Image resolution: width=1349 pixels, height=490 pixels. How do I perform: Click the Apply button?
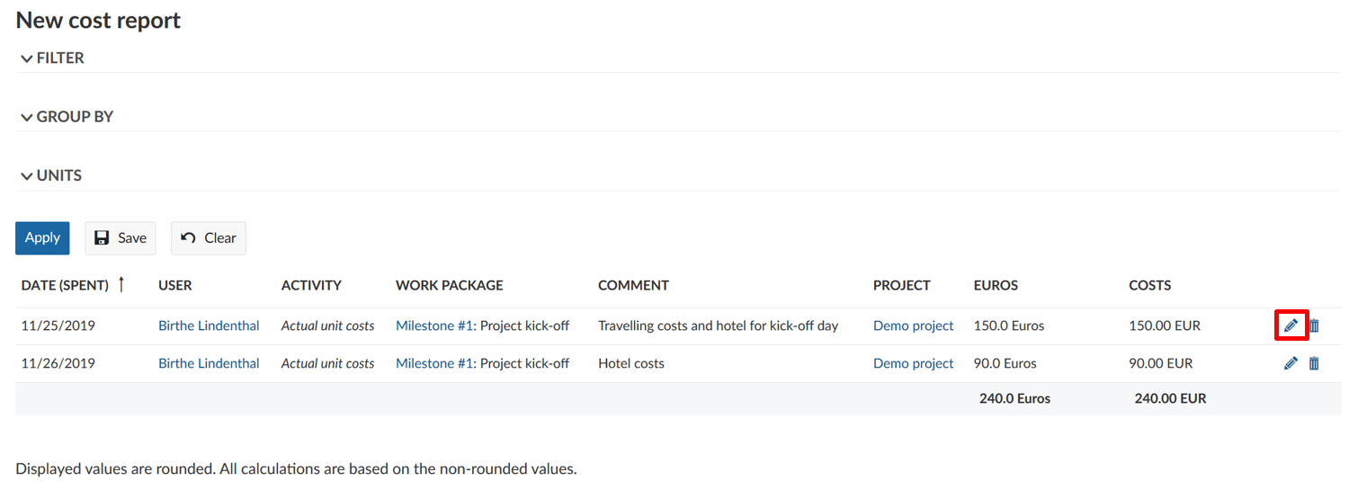pos(42,238)
